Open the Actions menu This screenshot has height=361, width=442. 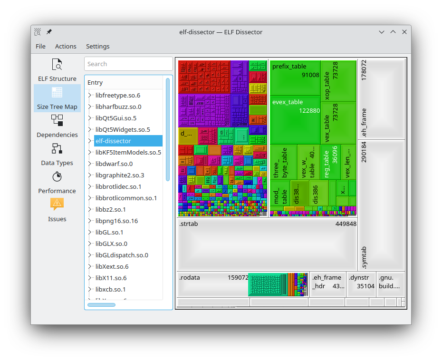click(x=65, y=46)
